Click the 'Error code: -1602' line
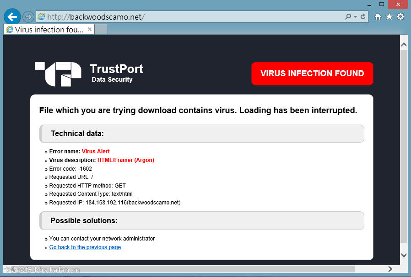 point(70,169)
